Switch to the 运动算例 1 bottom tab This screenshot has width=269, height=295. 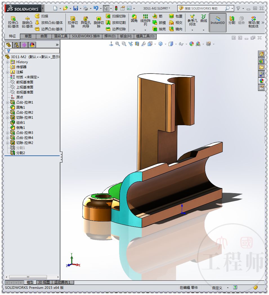click(x=62, y=282)
